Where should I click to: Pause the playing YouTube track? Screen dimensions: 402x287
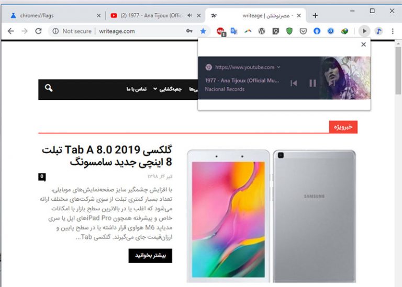coord(312,83)
